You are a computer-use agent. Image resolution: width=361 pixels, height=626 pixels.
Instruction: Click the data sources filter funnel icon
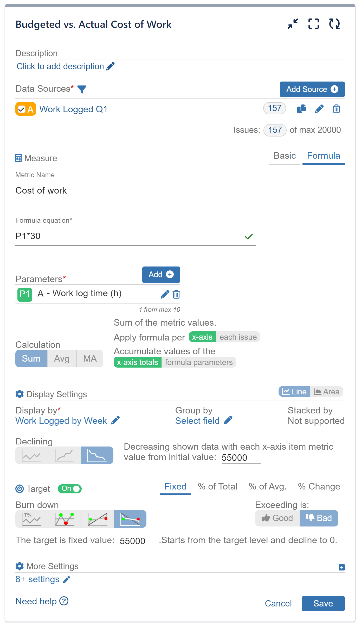point(82,89)
